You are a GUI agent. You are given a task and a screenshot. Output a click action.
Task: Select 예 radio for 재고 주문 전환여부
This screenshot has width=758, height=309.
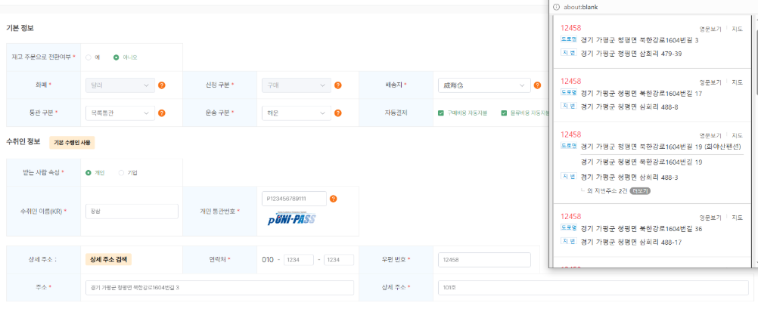[x=89, y=57]
